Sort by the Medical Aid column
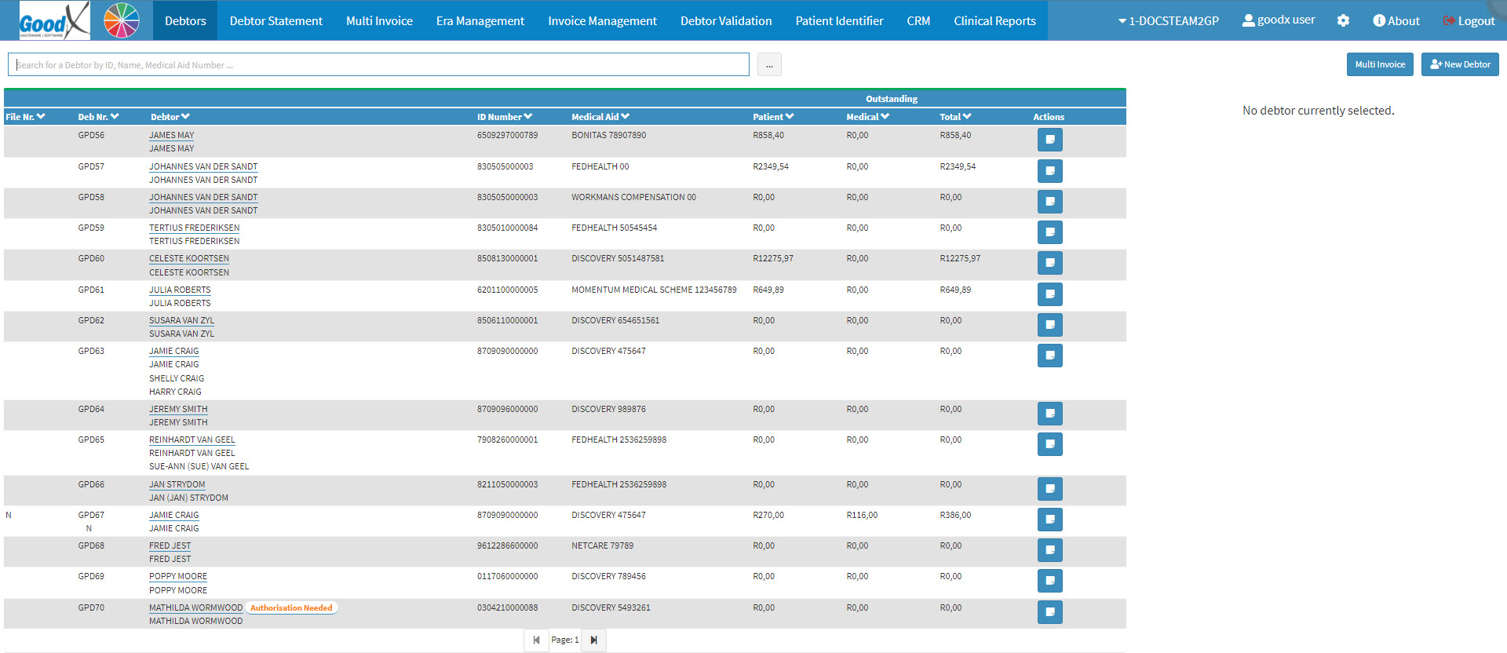Viewport: 1507px width, 653px height. click(600, 117)
